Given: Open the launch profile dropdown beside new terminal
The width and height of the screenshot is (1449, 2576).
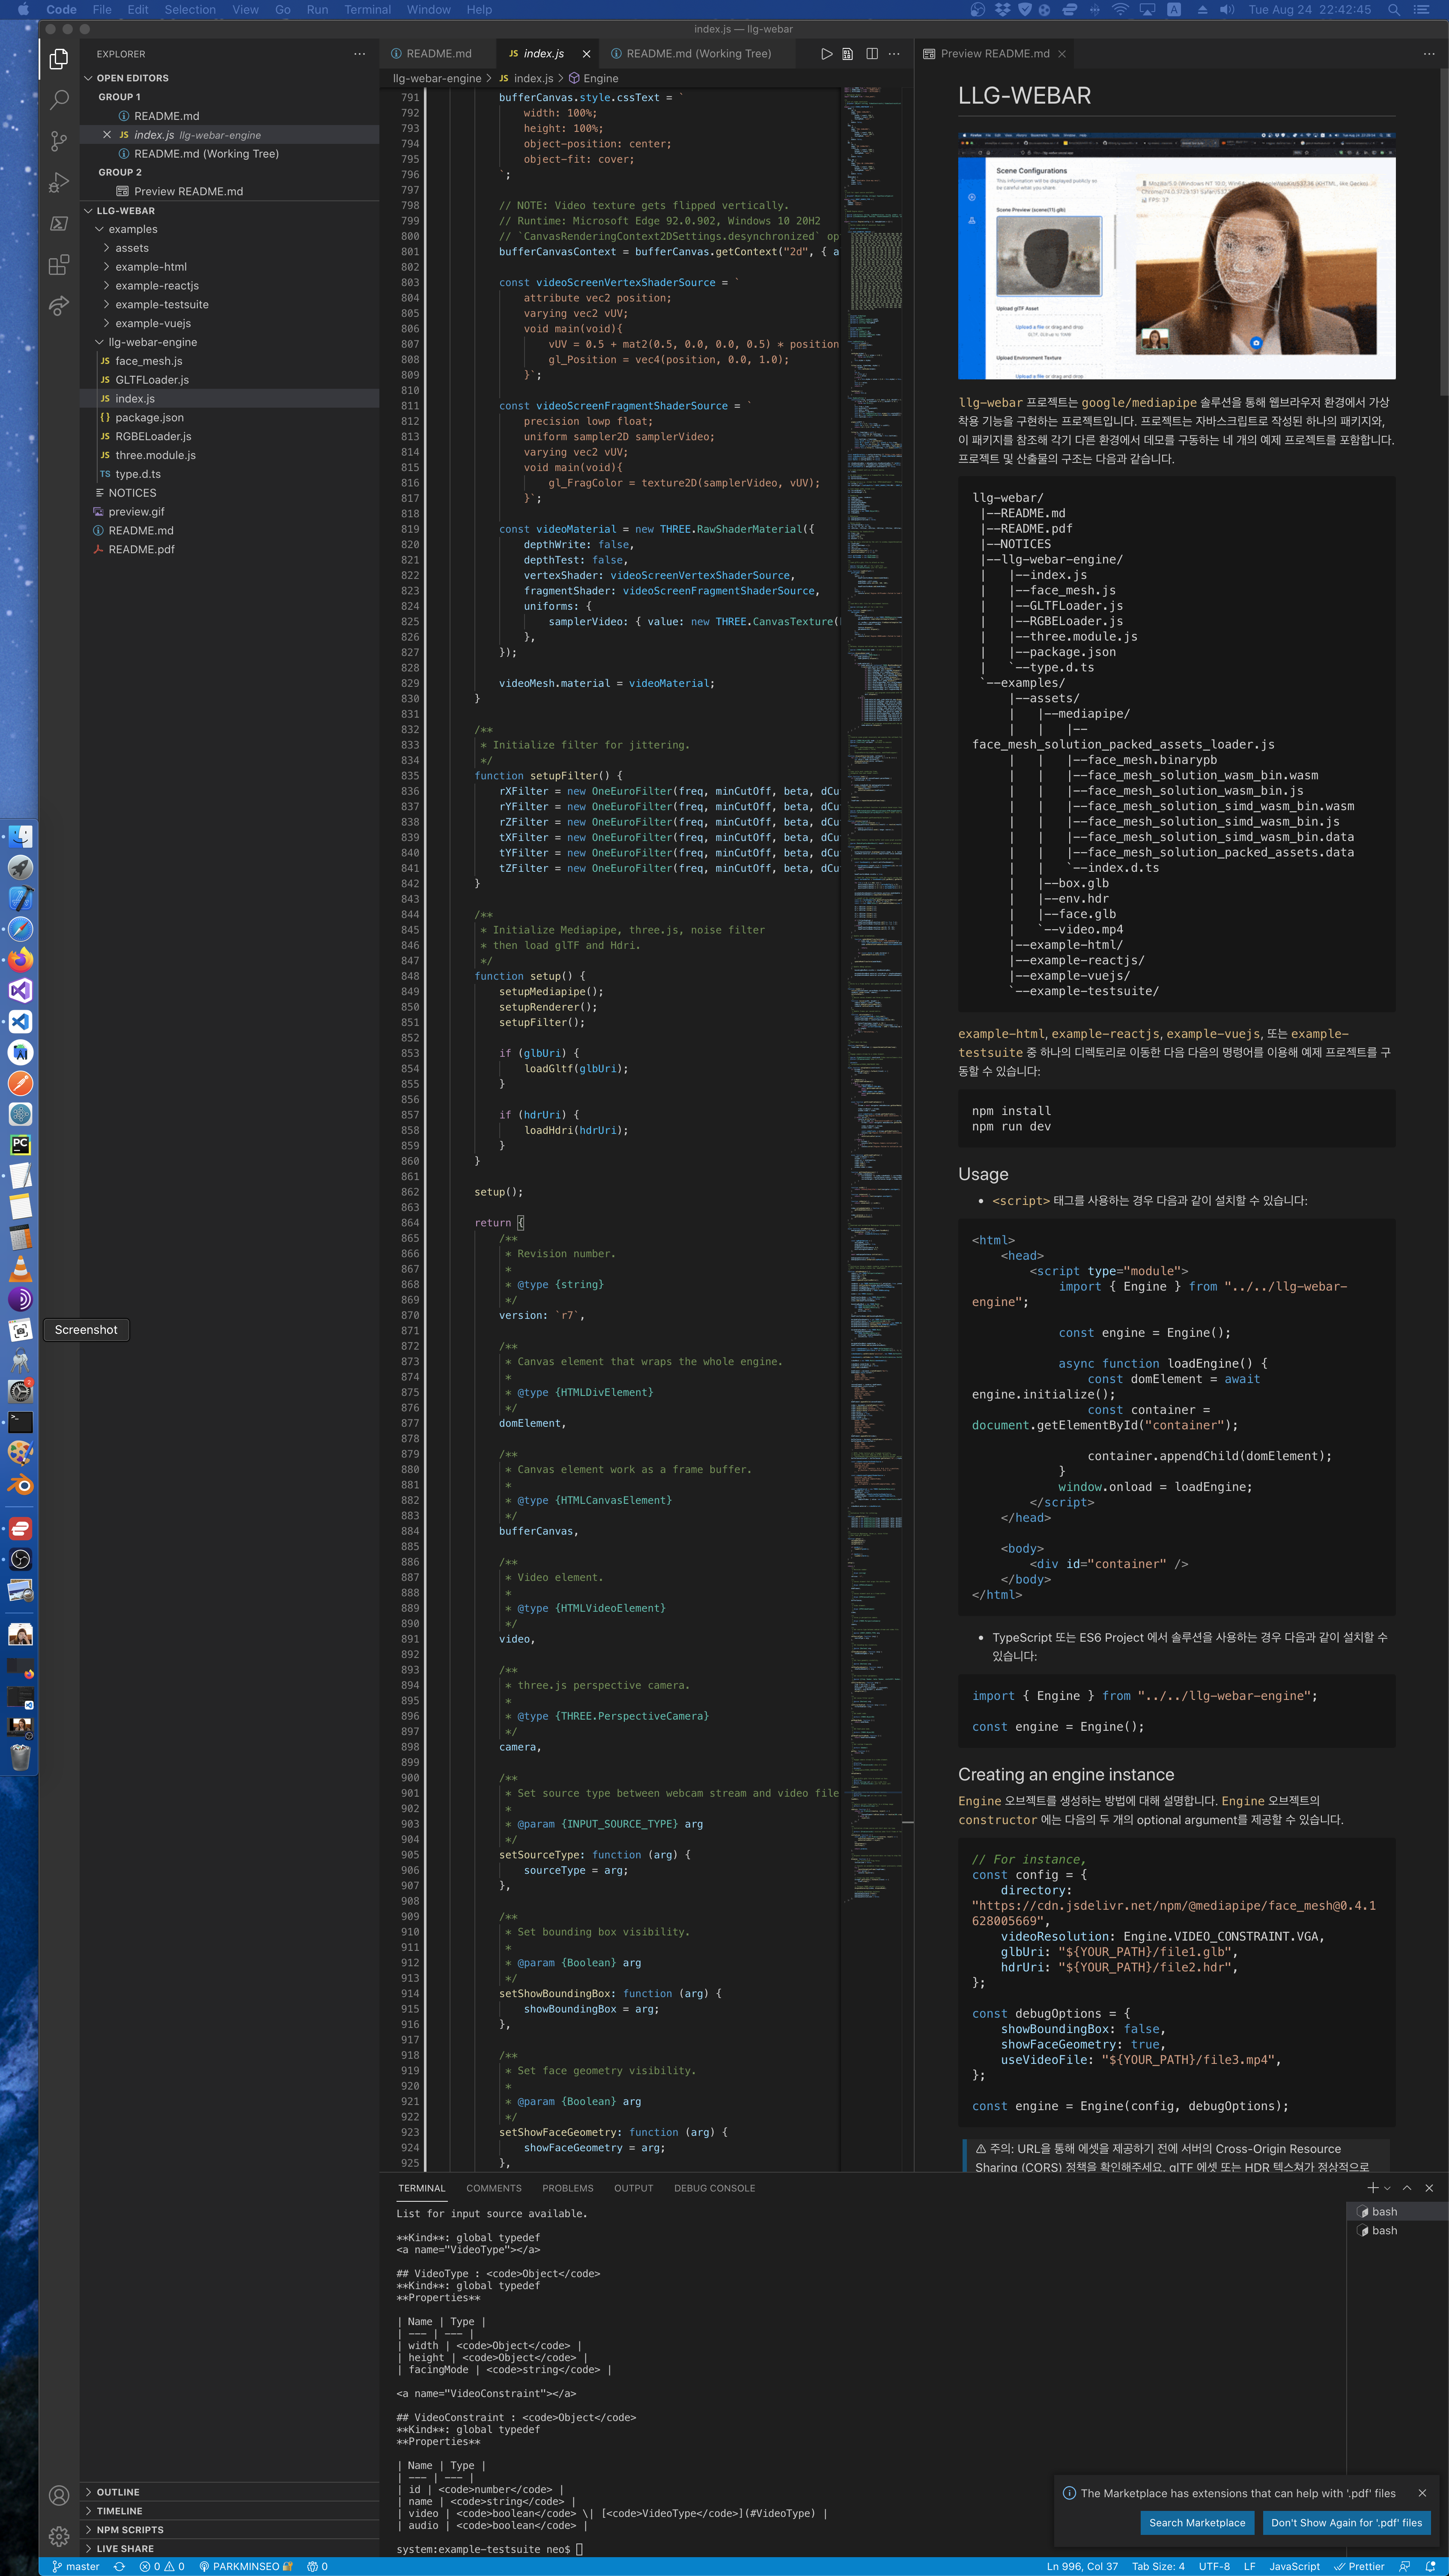Looking at the screenshot, I should click(1387, 2188).
